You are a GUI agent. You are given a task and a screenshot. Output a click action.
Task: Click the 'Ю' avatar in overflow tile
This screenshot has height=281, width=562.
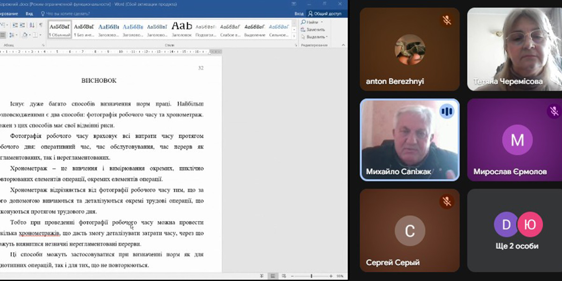530,224
